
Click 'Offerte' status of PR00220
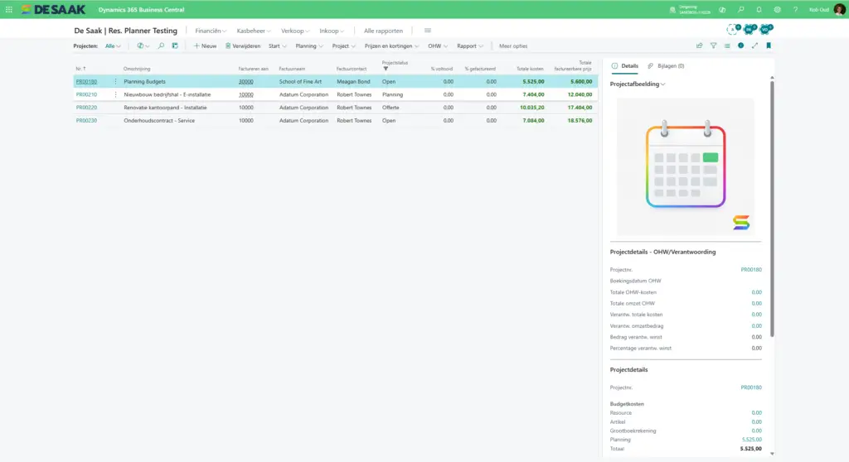[391, 108]
